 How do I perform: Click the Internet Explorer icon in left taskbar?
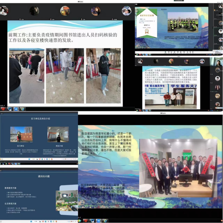pos(23,109)
